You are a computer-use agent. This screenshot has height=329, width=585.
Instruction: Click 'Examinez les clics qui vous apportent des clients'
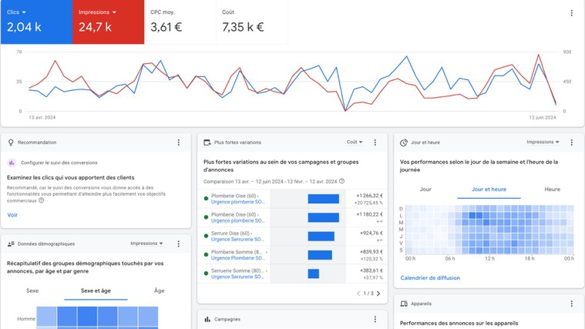(x=70, y=177)
